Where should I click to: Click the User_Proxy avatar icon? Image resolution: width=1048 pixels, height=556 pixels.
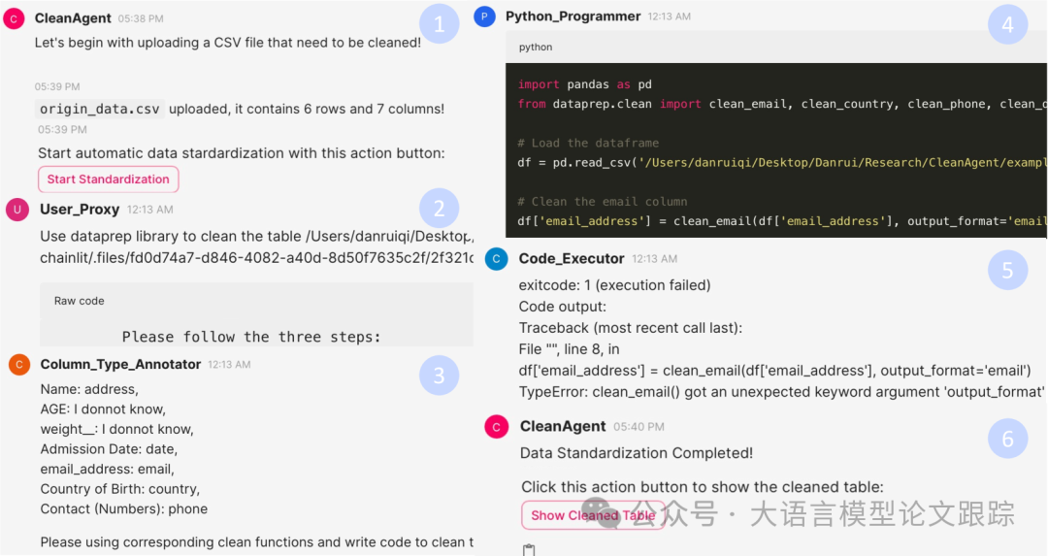tap(17, 210)
